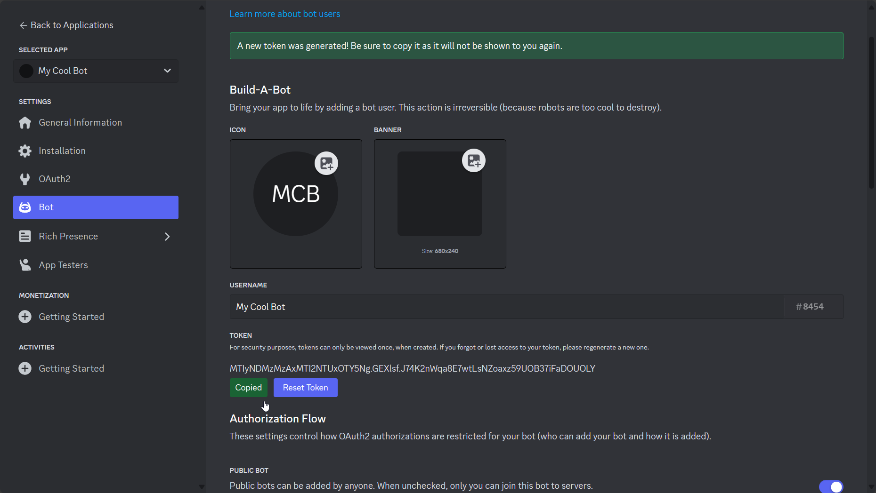Click the MCB bot icon thumbnail

tap(295, 194)
